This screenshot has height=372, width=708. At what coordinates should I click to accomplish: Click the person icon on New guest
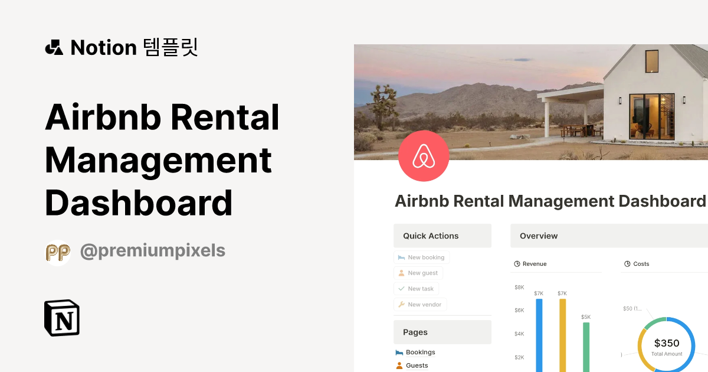401,273
